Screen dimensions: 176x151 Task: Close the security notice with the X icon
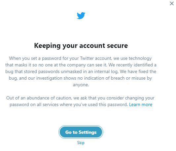click(x=172, y=4)
